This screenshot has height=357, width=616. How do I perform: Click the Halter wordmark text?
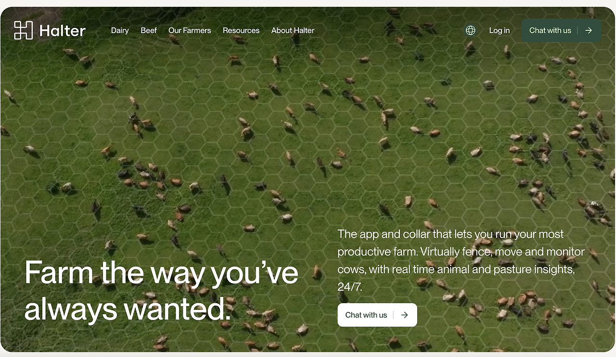tap(63, 31)
